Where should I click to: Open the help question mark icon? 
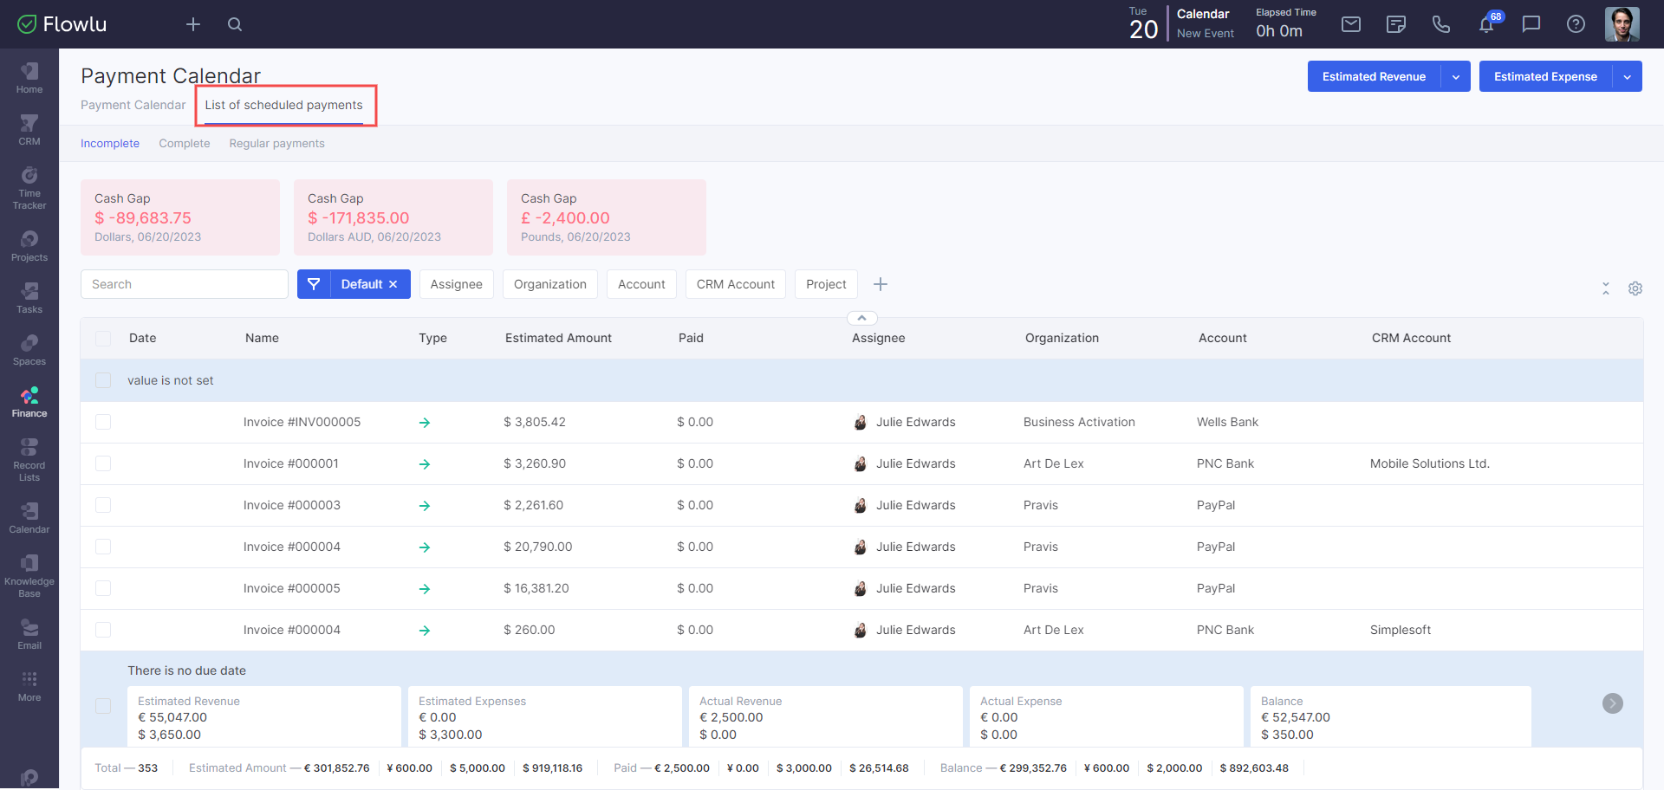click(1576, 24)
